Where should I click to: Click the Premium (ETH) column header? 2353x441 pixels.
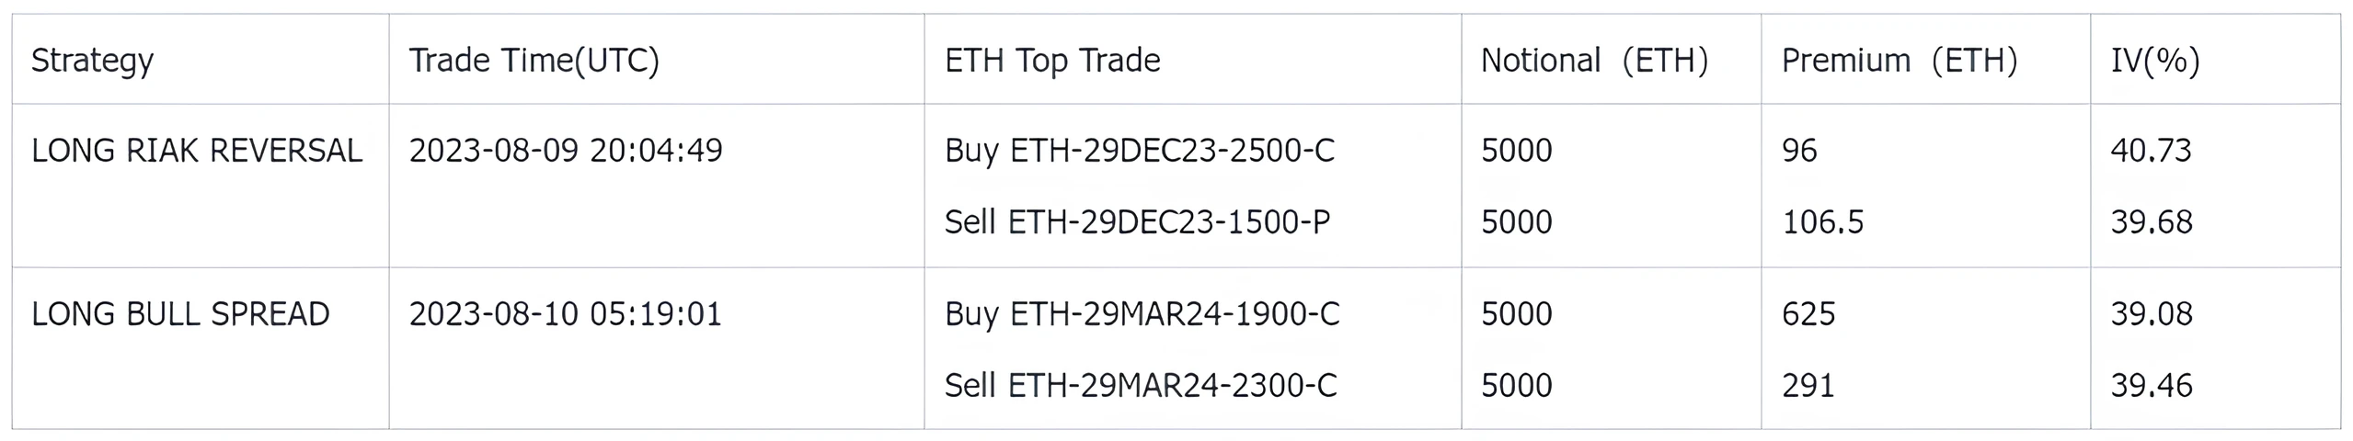(1900, 61)
